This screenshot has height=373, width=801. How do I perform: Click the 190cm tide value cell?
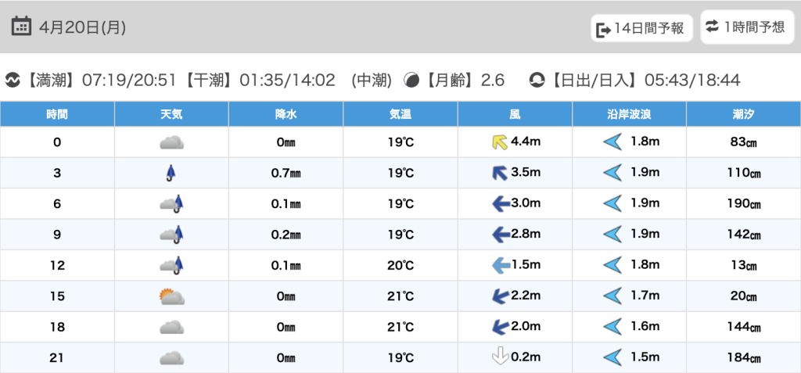pos(743,204)
